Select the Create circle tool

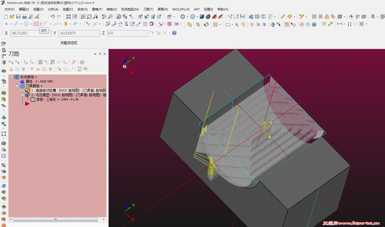click(26, 24)
